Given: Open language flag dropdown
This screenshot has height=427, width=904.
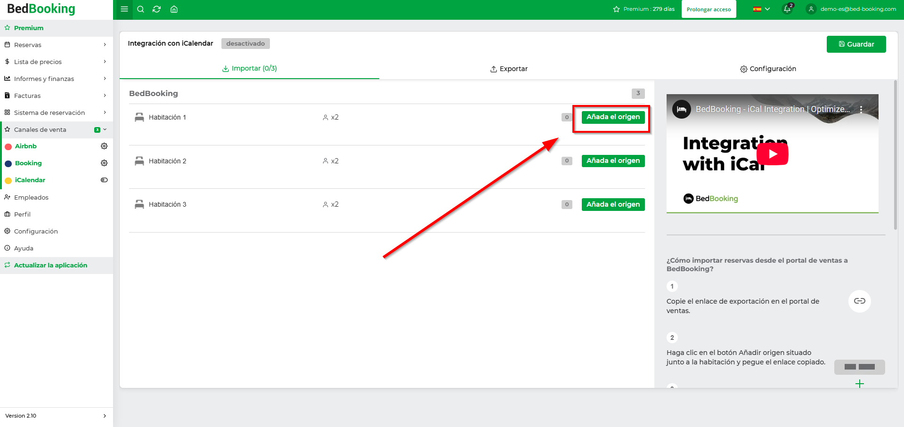Looking at the screenshot, I should pos(761,9).
